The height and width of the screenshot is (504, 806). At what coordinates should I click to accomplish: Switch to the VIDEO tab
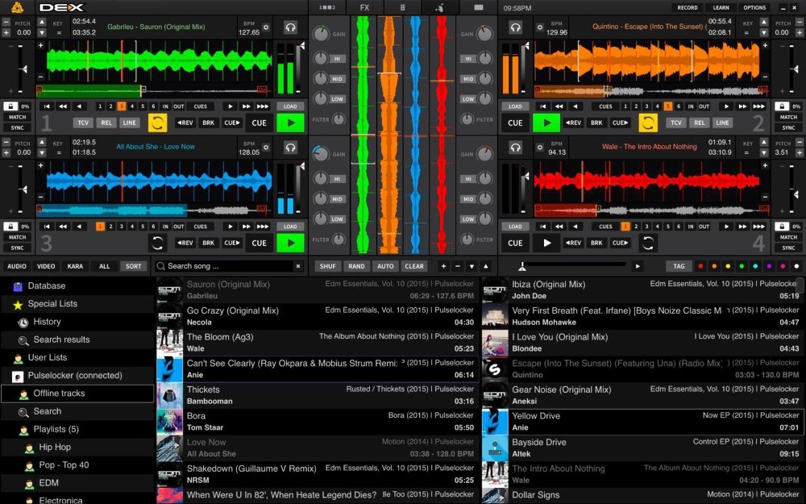pyautogui.click(x=46, y=265)
